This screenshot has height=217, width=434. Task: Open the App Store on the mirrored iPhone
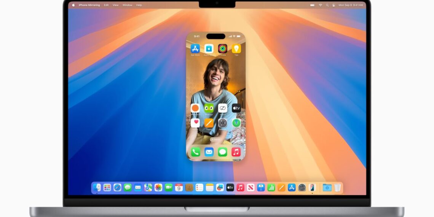(x=195, y=49)
